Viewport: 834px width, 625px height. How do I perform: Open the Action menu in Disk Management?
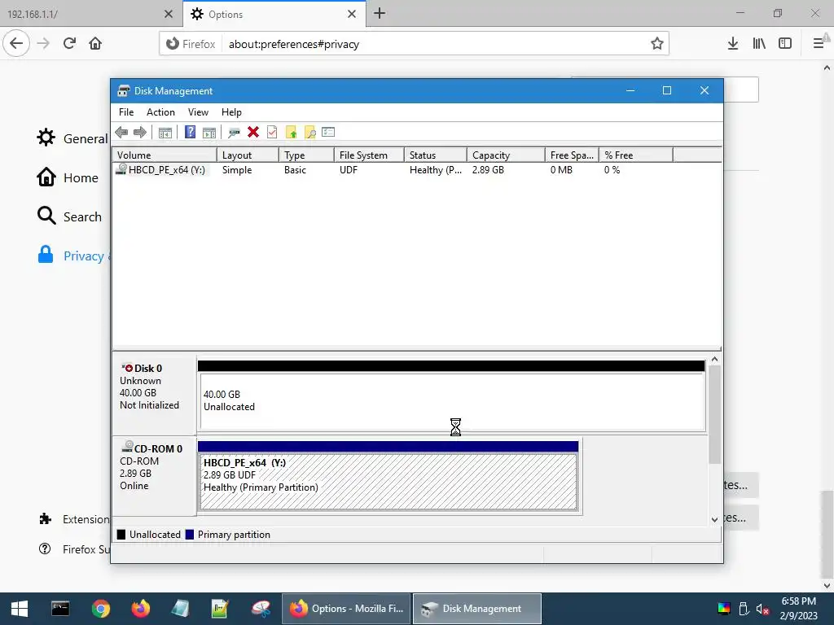160,112
